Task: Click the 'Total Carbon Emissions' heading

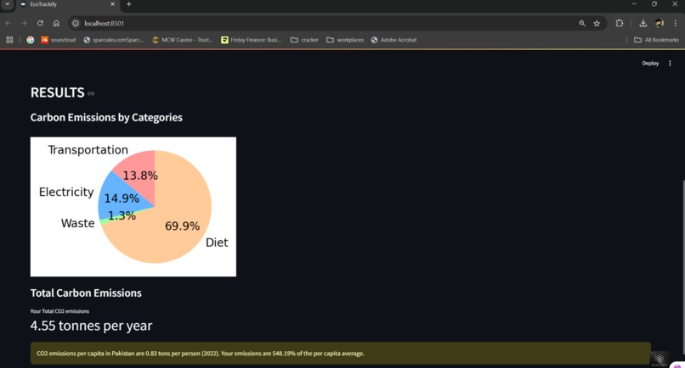Action: click(x=86, y=293)
